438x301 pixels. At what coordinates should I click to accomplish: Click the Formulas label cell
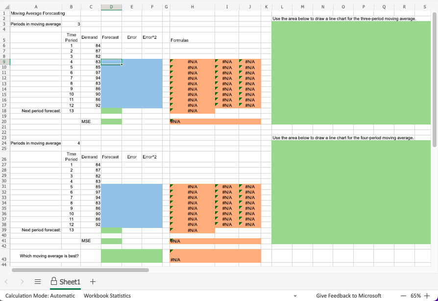pos(192,37)
